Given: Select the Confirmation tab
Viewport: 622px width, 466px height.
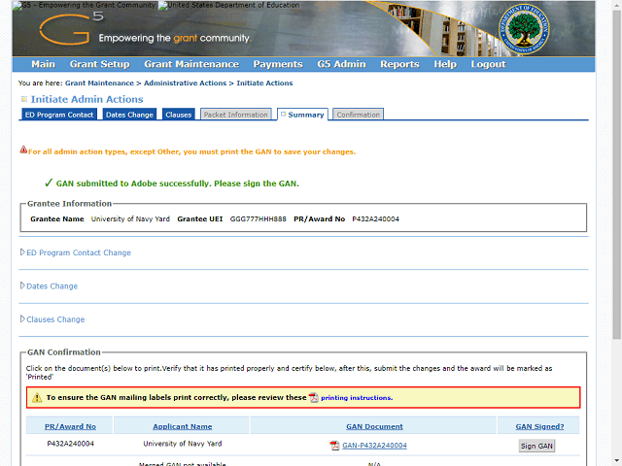Looking at the screenshot, I should click(x=358, y=115).
